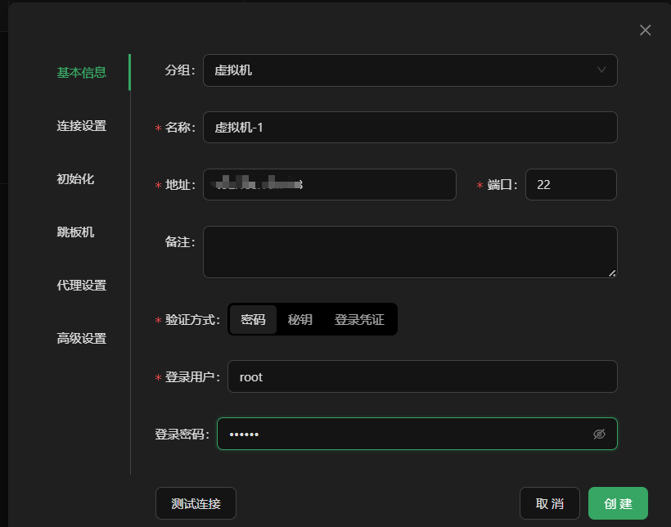Click the dropdown chevron on the group selector
The height and width of the screenshot is (527, 671).
pos(602,70)
